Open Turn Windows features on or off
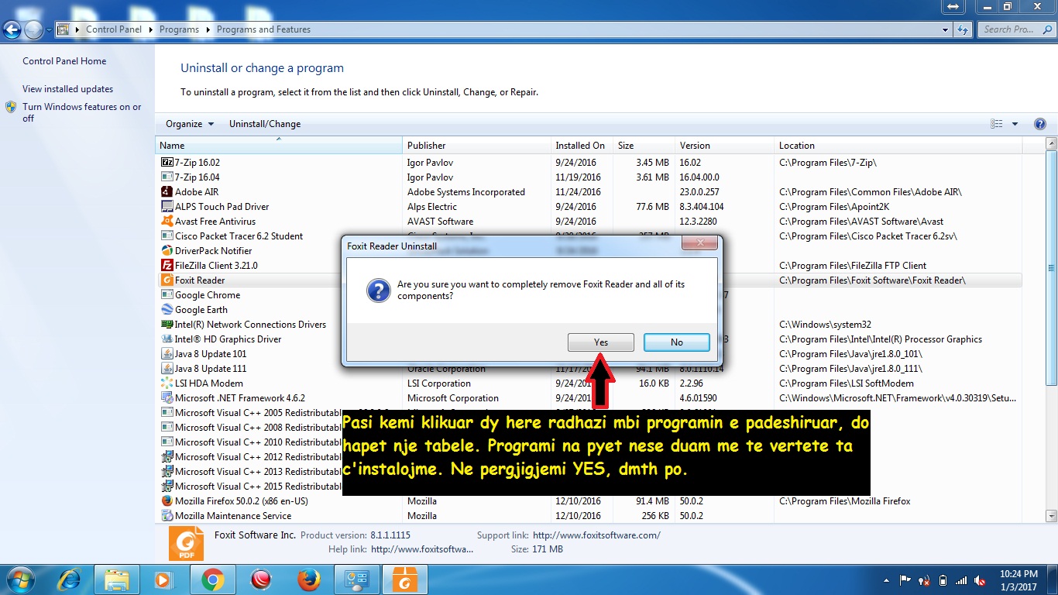 tap(81, 112)
